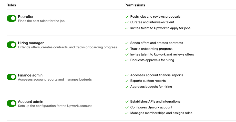Viewport: 236px width, 122px height.
Task: Select the Hiring manager role title
Action: [31, 43]
